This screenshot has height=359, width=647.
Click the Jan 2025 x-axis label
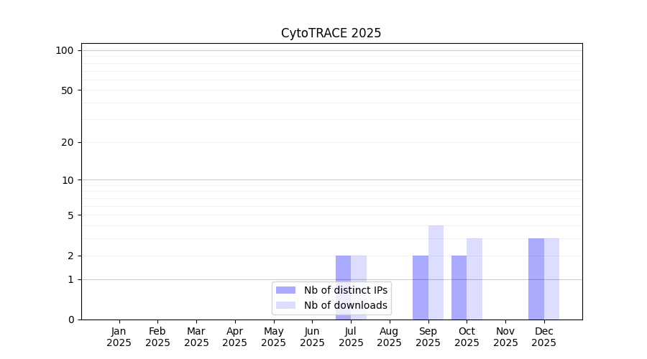tap(119, 337)
